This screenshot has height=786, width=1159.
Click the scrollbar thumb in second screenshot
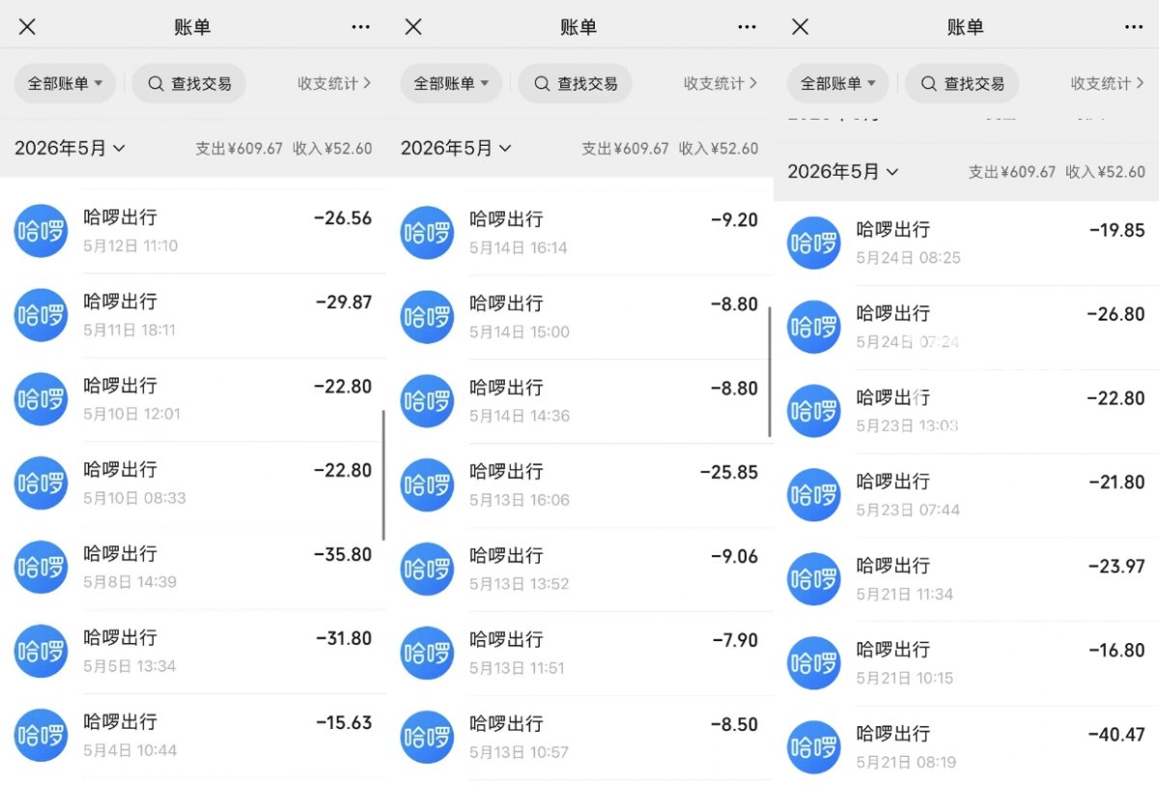pyautogui.click(x=770, y=372)
